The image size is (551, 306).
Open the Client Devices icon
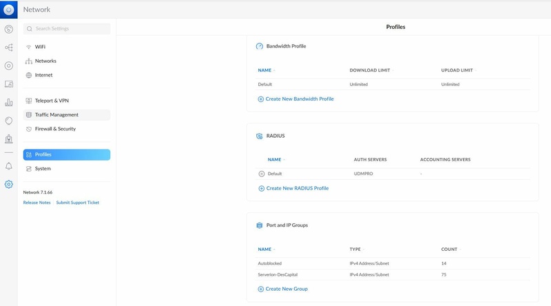point(9,84)
